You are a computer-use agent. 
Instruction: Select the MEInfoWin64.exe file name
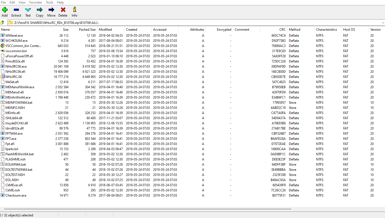pyautogui.click(x=18, y=97)
